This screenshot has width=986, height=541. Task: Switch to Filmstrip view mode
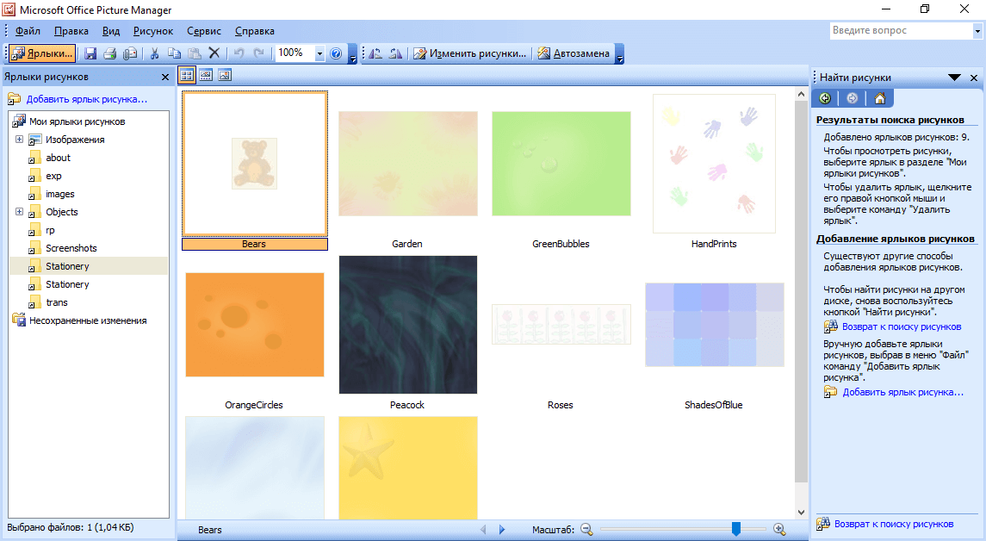(206, 76)
